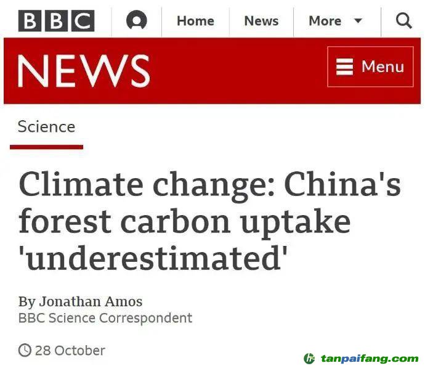This screenshot has width=425, height=371.
Task: Click the clock icon beside date
Action: point(25,351)
